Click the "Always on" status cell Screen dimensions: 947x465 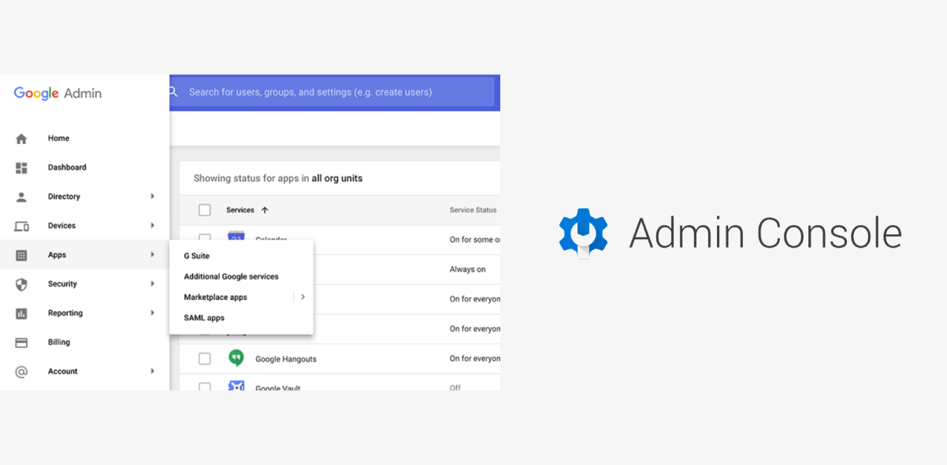(x=467, y=269)
